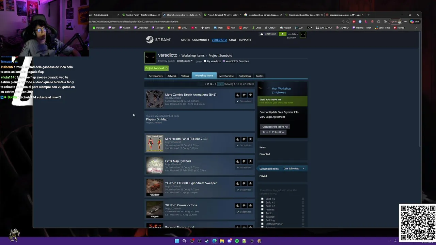The width and height of the screenshot is (436, 245).
Task: Open SUPPORT in Steam navigation
Action: pos(245,40)
